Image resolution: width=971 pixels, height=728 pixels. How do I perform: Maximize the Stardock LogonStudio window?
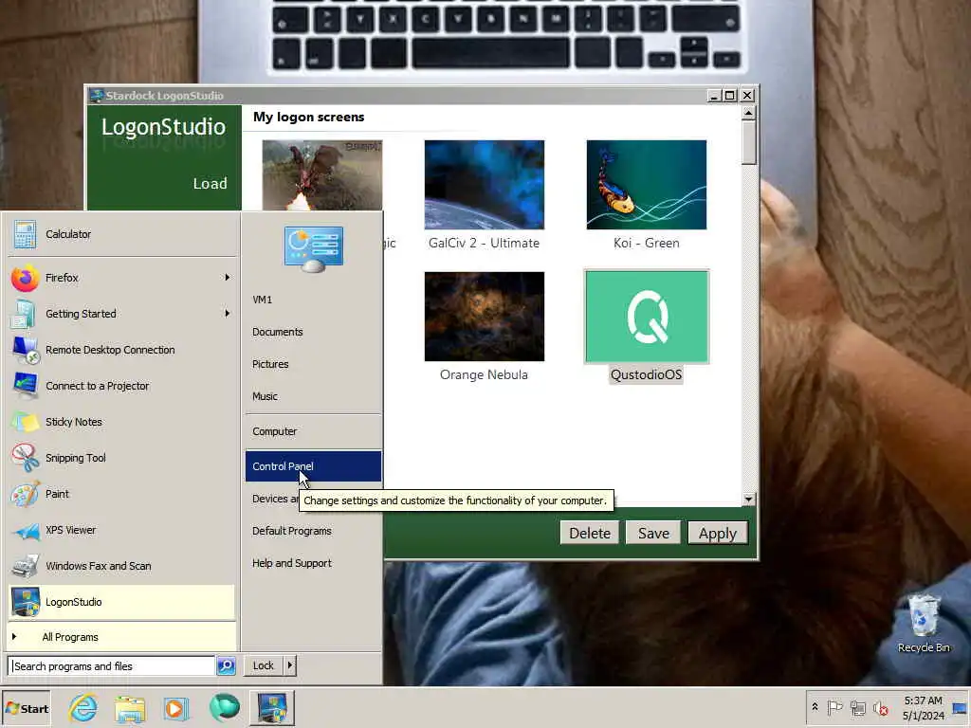point(730,96)
